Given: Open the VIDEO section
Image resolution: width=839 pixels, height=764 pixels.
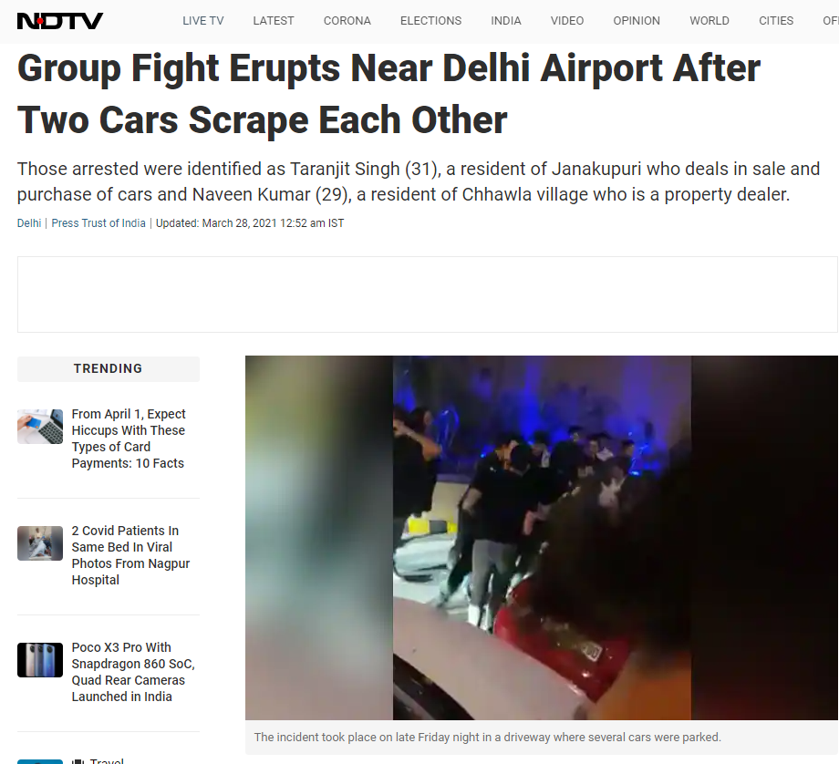Looking at the screenshot, I should 567,21.
